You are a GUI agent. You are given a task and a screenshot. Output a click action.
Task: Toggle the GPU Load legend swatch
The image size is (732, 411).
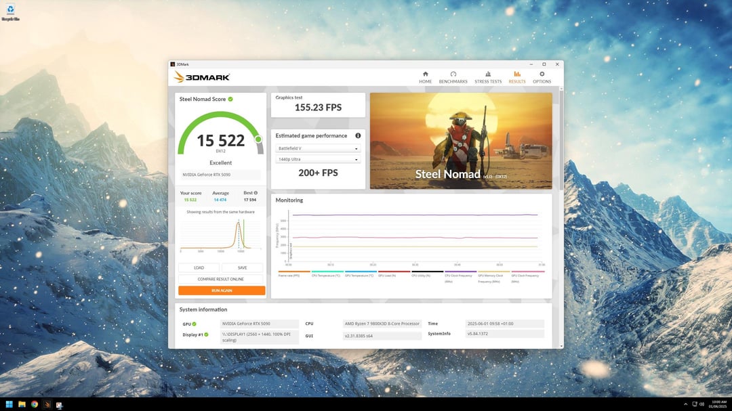coord(394,272)
